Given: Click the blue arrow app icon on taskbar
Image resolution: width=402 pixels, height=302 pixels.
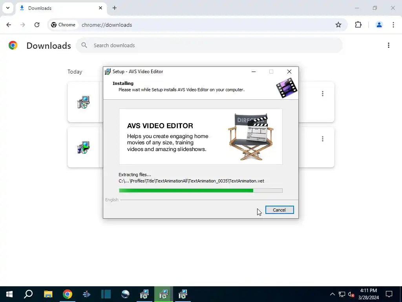Looking at the screenshot, I should point(87,294).
